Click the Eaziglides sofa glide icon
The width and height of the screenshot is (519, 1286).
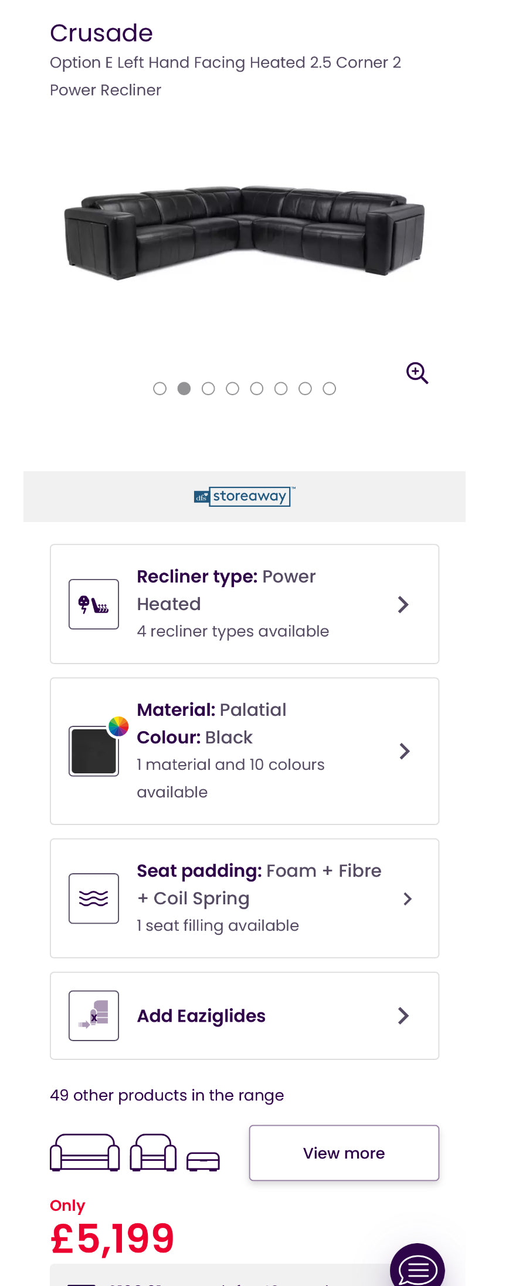pos(94,1016)
